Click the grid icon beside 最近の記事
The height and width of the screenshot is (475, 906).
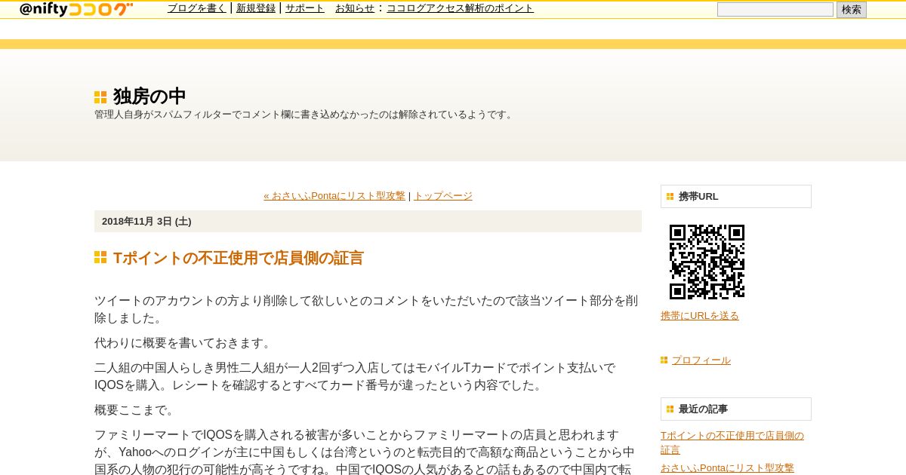[x=670, y=409]
